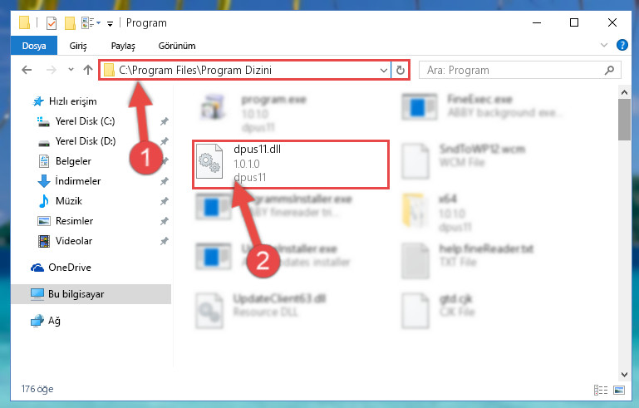
Task: Open the Paylaş ribbon tab
Action: tap(123, 46)
